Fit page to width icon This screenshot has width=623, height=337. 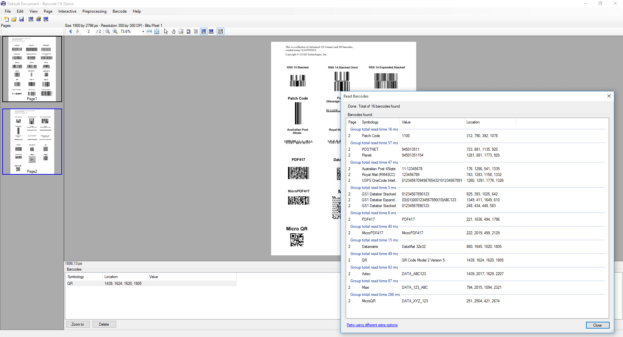tap(149, 31)
